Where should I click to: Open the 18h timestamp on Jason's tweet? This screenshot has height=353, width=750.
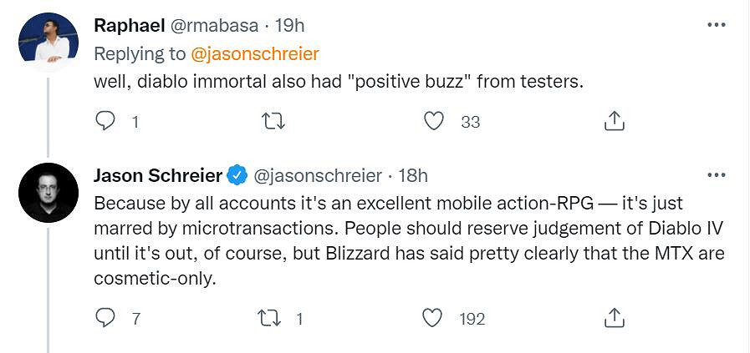[x=411, y=175]
